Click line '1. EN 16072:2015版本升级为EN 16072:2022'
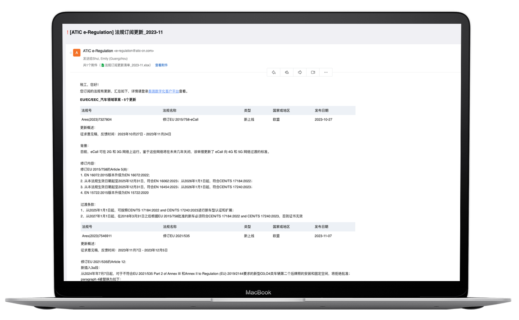This screenshot has width=519, height=320. tap(115, 175)
